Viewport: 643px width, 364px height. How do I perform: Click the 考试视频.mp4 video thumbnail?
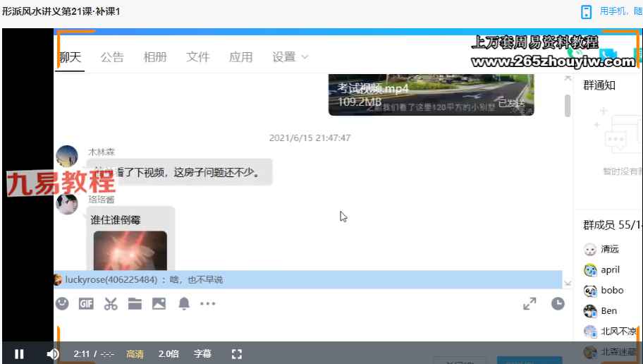click(x=431, y=94)
